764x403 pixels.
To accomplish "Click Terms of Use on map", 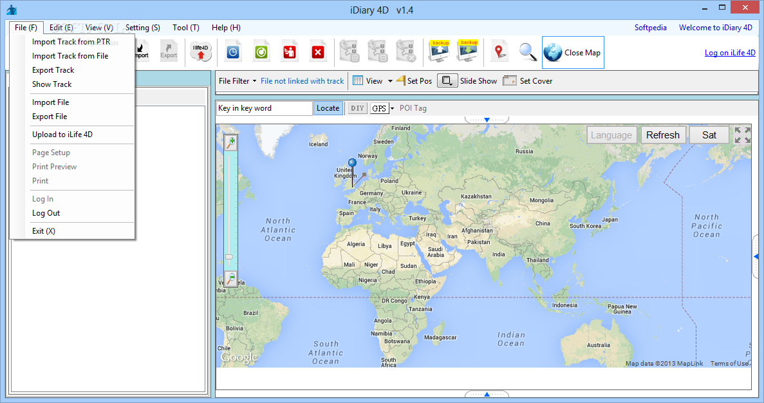I will pyautogui.click(x=729, y=364).
